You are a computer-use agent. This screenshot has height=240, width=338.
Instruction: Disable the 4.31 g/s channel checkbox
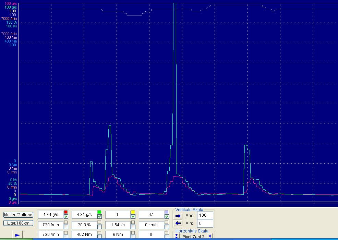pos(99,216)
